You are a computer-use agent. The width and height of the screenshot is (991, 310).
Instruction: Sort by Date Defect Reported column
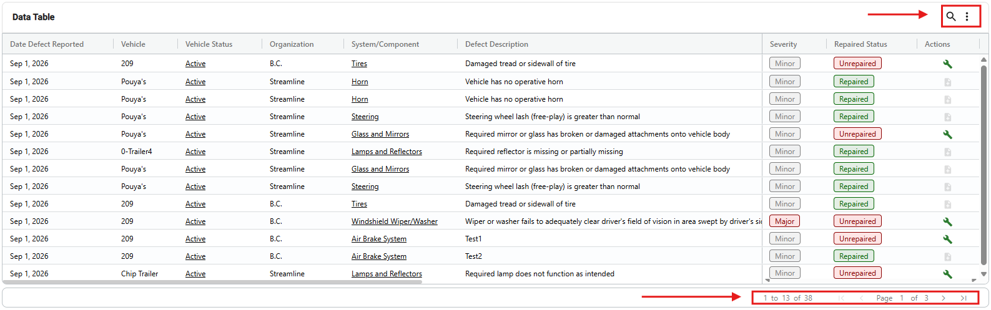[x=47, y=44]
